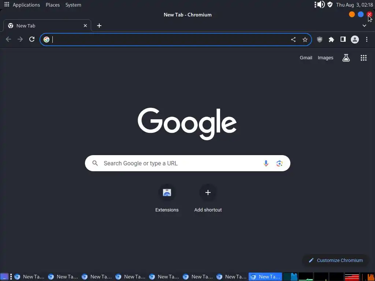Image resolution: width=375 pixels, height=281 pixels.
Task: Open the System menu
Action: click(x=73, y=5)
